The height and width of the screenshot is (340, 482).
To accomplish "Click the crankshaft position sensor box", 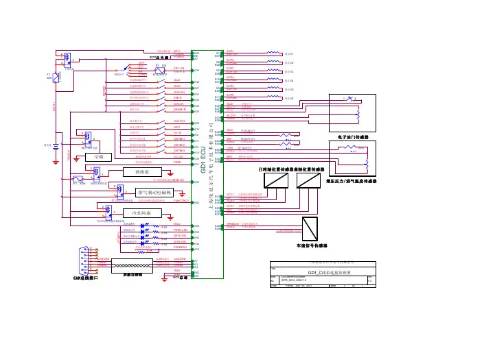I will tap(308, 180).
